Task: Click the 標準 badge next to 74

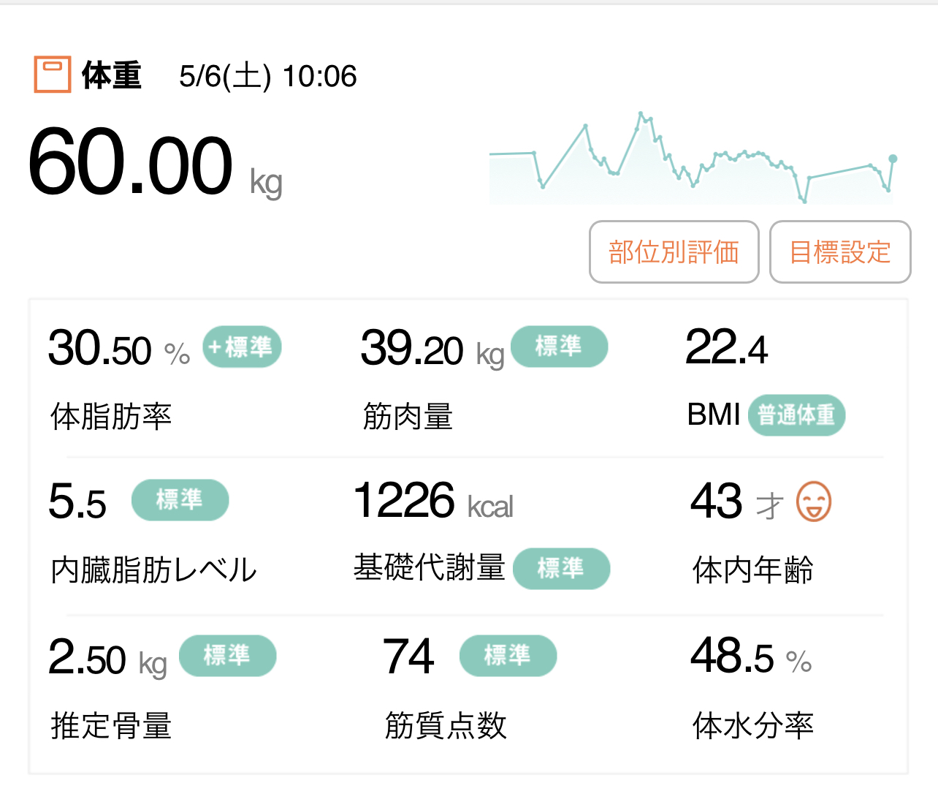Action: click(508, 656)
